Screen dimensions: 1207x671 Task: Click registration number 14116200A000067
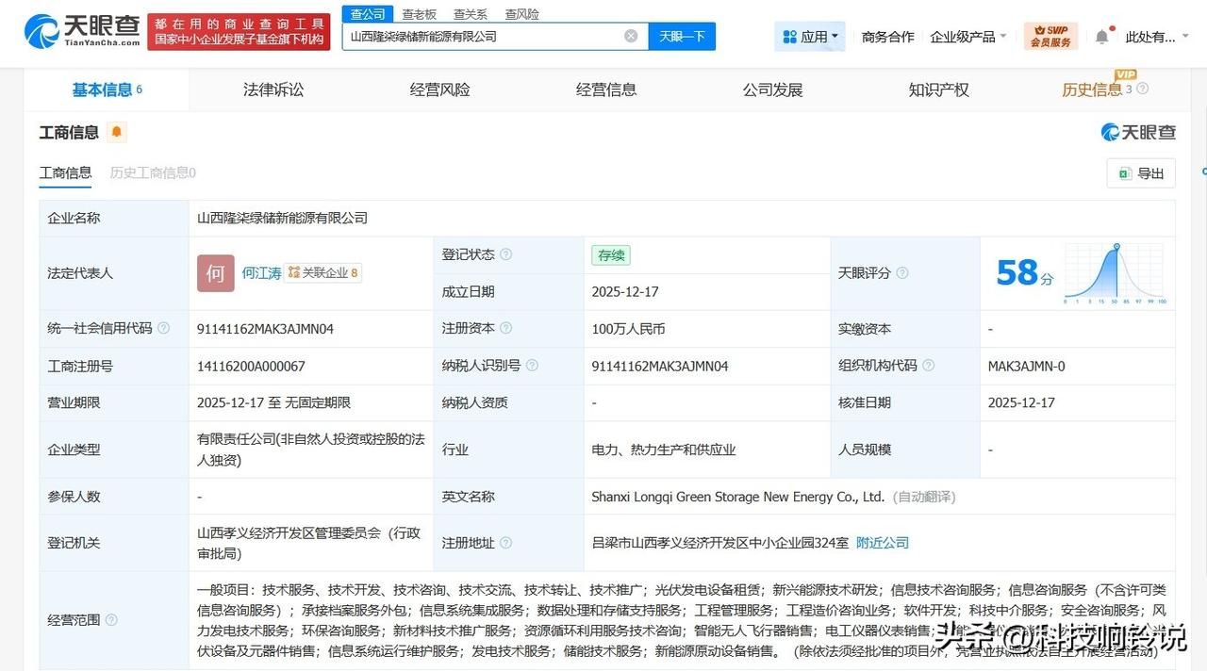tap(251, 366)
